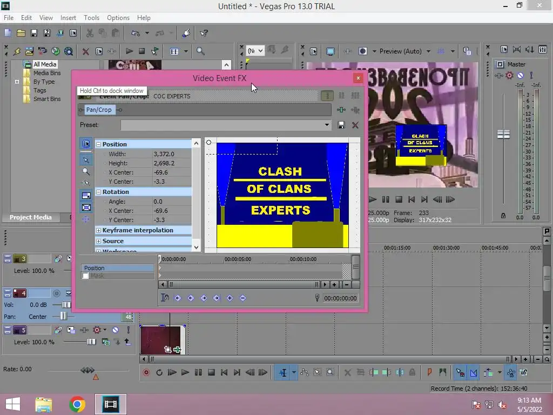
Task: Open a file via the folder icon
Action: 21,33
